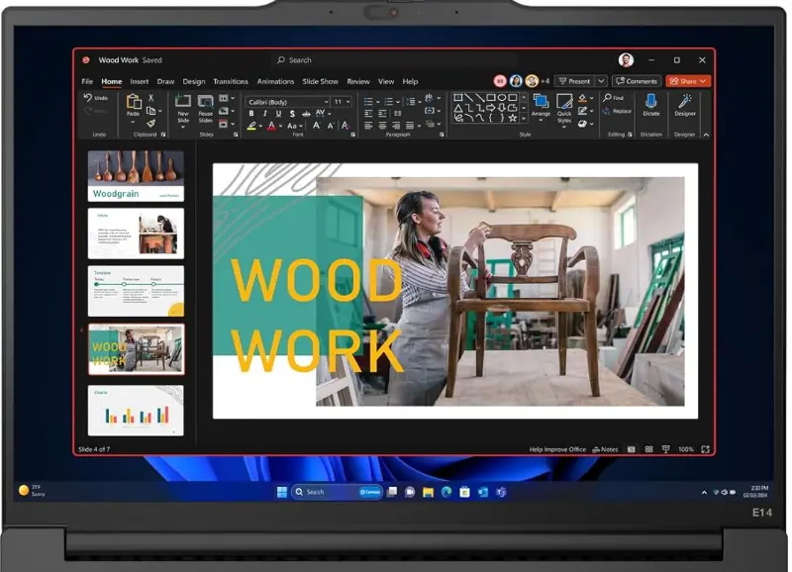Click the 100% zoom level control
The width and height of the screenshot is (792, 572).
(x=685, y=448)
